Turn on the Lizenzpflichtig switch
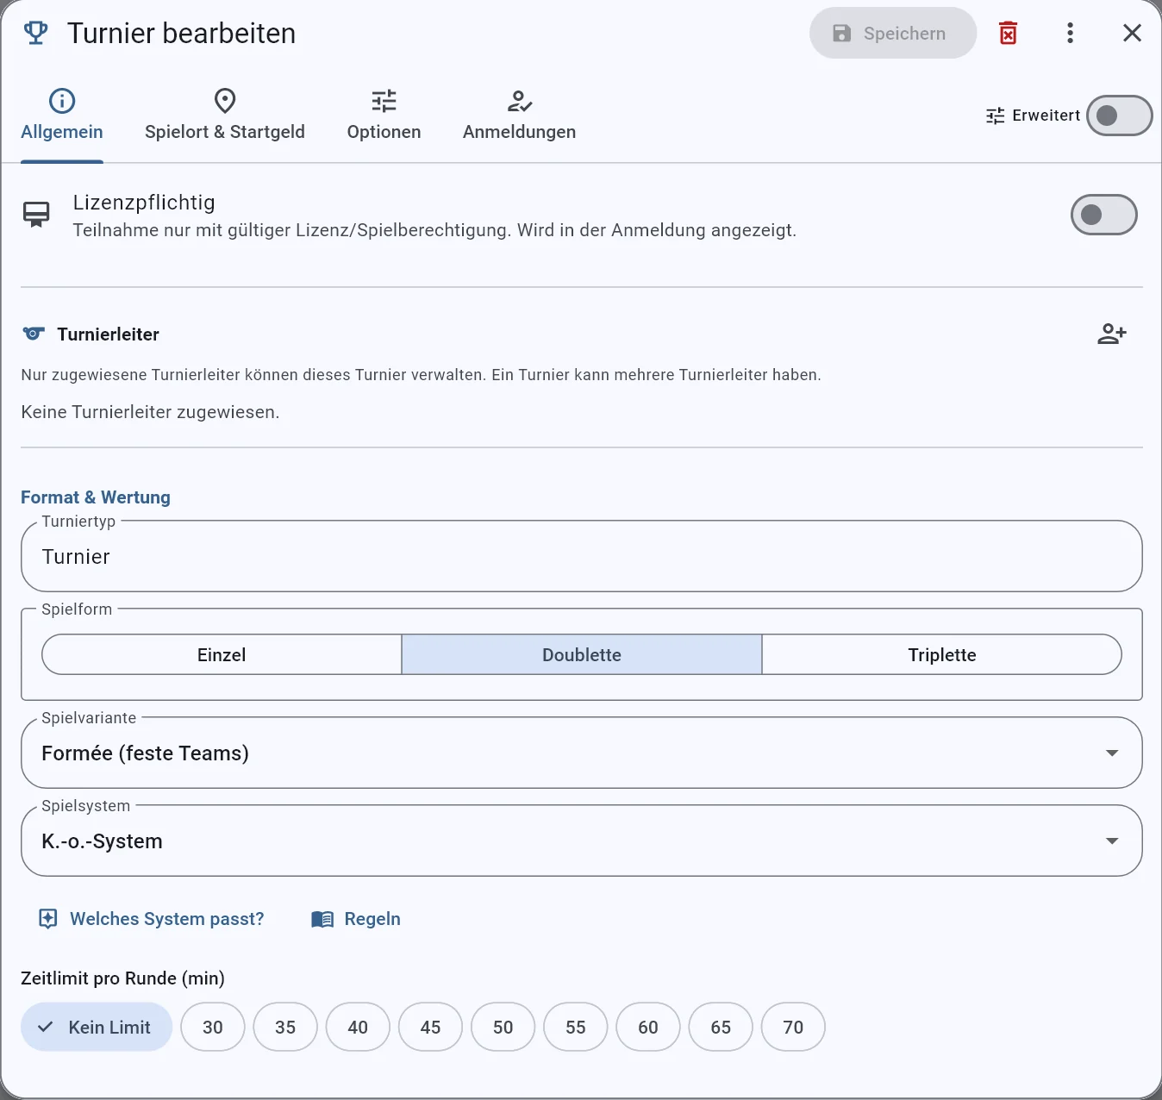This screenshot has height=1100, width=1162. (1103, 215)
